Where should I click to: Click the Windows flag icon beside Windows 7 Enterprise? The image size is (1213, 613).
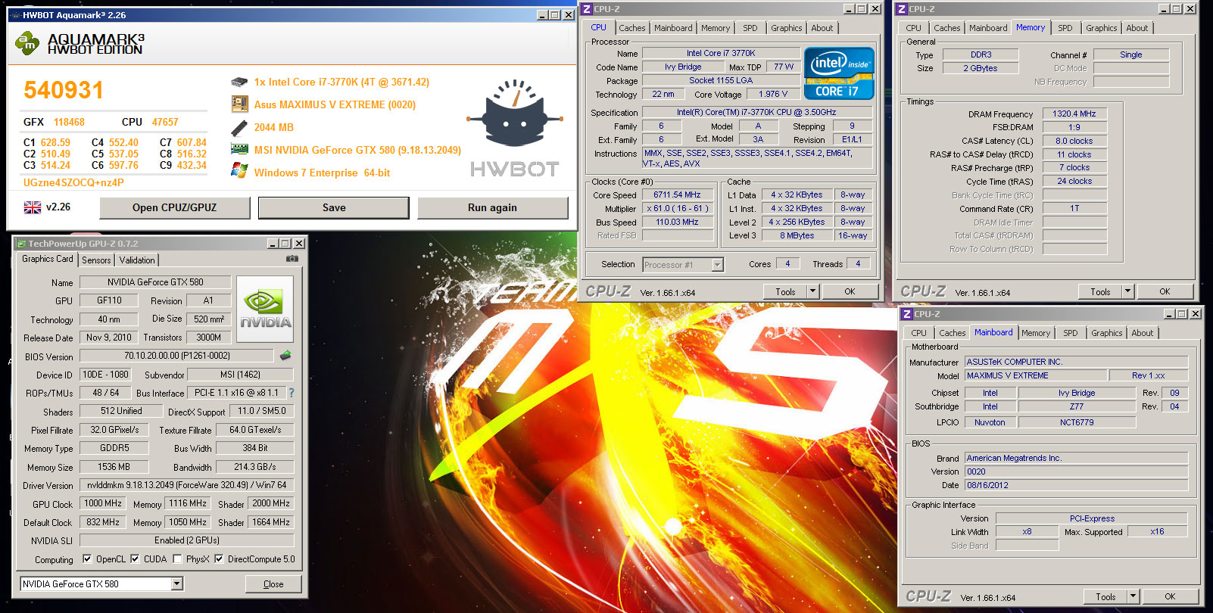(x=239, y=172)
